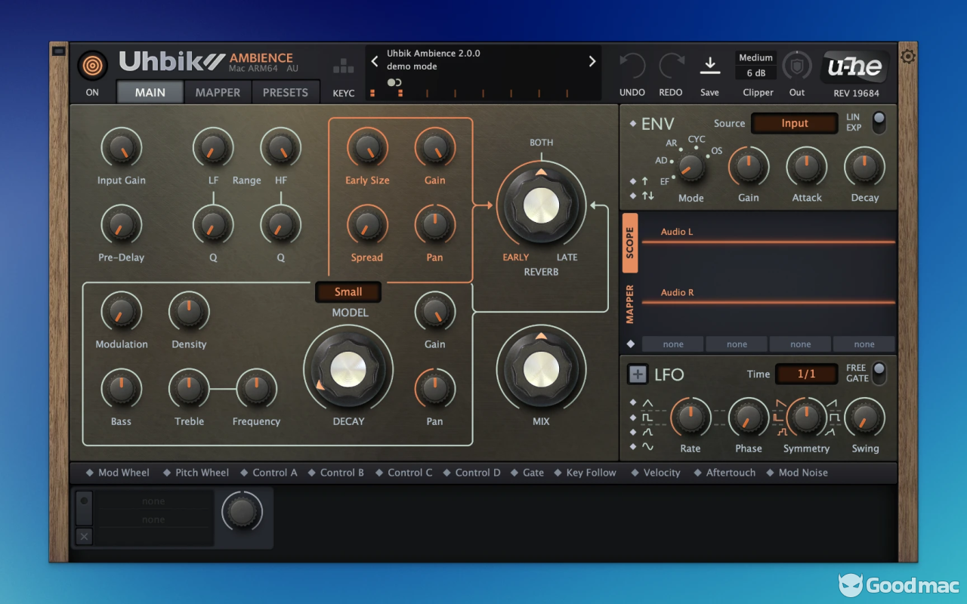Click the LFO plus icon

click(x=638, y=374)
